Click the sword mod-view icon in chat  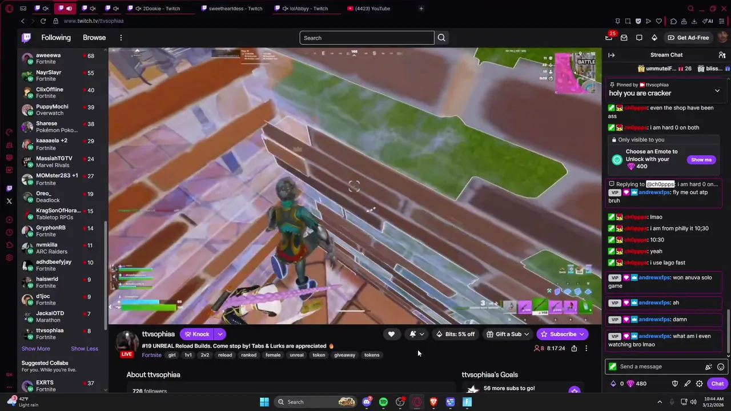click(687, 384)
